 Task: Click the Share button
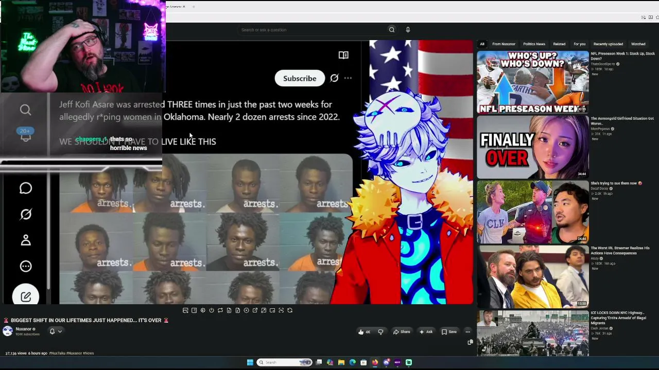(x=402, y=332)
